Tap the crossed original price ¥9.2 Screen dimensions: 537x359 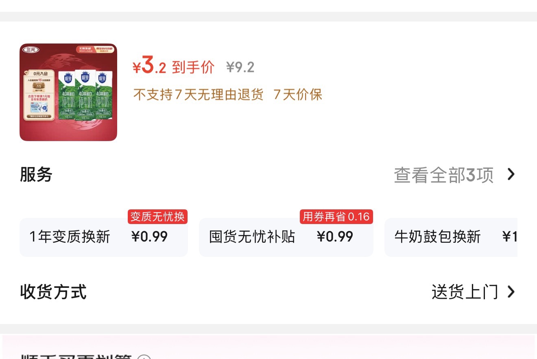point(240,67)
